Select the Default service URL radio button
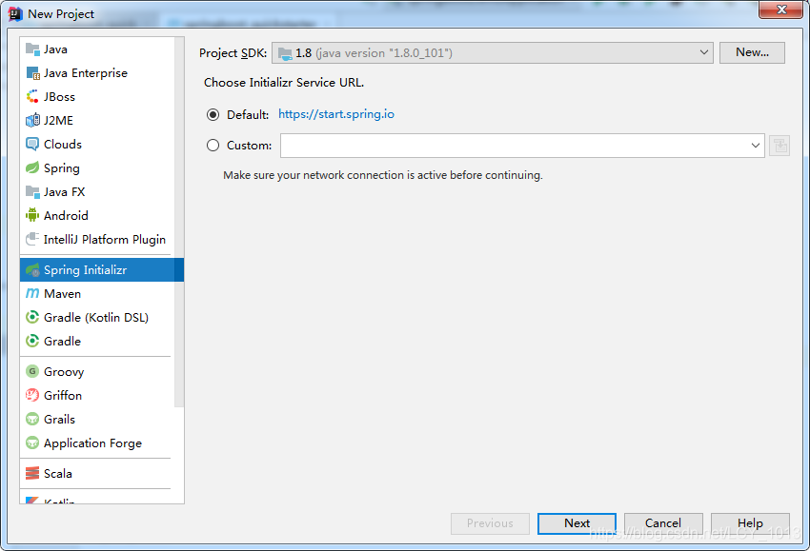Screen dimensions: 810x551 pos(213,114)
